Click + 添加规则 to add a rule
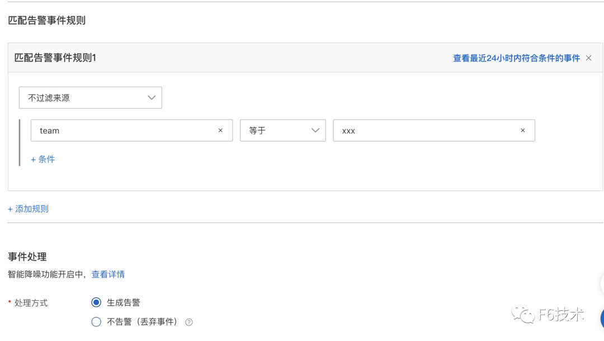Screen dimensions: 604x341 point(29,209)
